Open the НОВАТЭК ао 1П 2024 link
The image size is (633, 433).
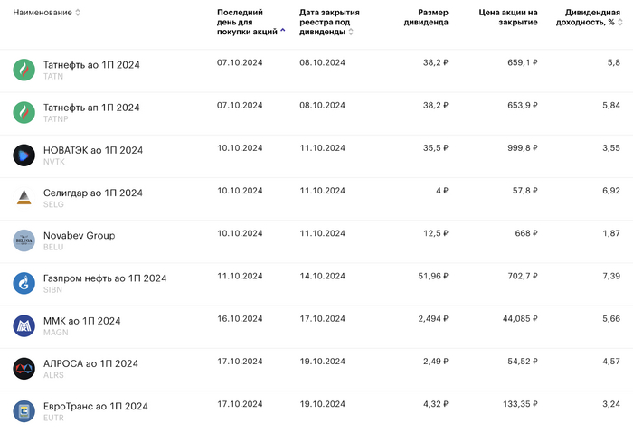pyautogui.click(x=93, y=150)
